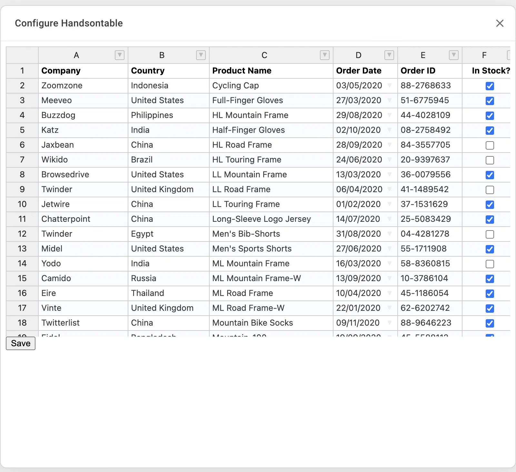The image size is (516, 472).
Task: Uncheck In Stock for Meeveo row
Action: (490, 101)
